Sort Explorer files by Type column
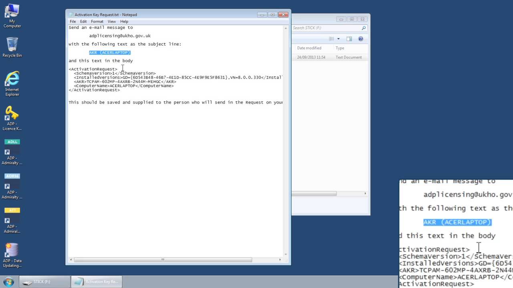513x288 pixels. (x=340, y=48)
